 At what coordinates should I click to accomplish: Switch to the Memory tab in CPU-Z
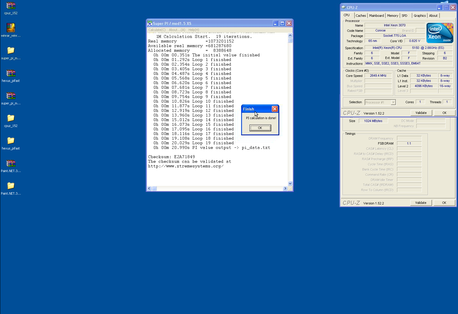pos(393,16)
